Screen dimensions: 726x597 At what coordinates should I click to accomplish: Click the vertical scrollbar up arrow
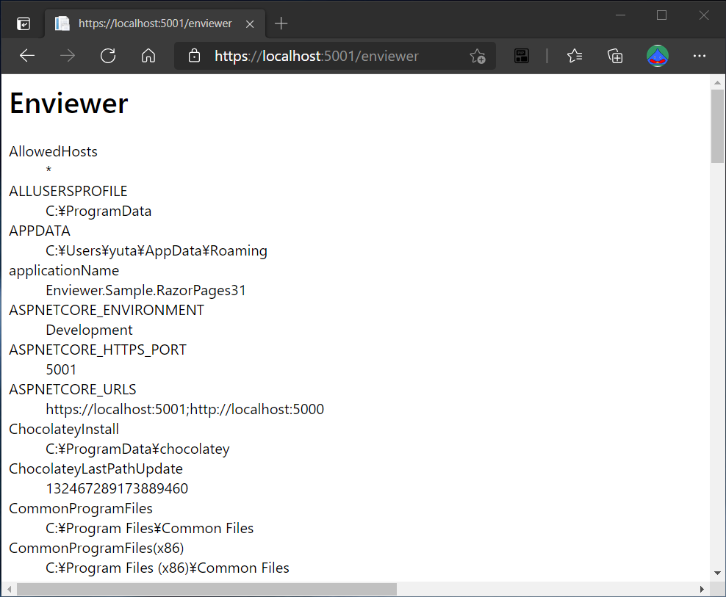[x=718, y=81]
